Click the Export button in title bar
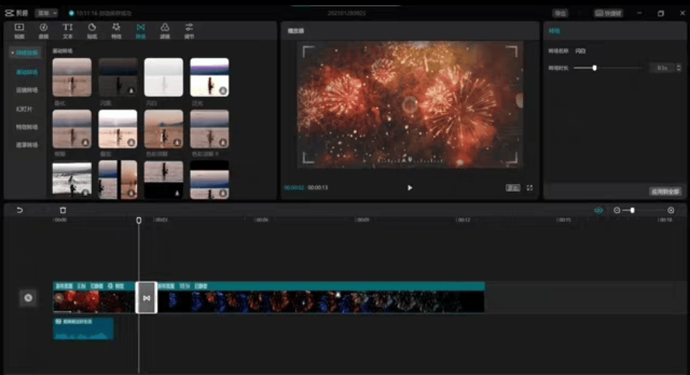690x375 pixels. [560, 13]
